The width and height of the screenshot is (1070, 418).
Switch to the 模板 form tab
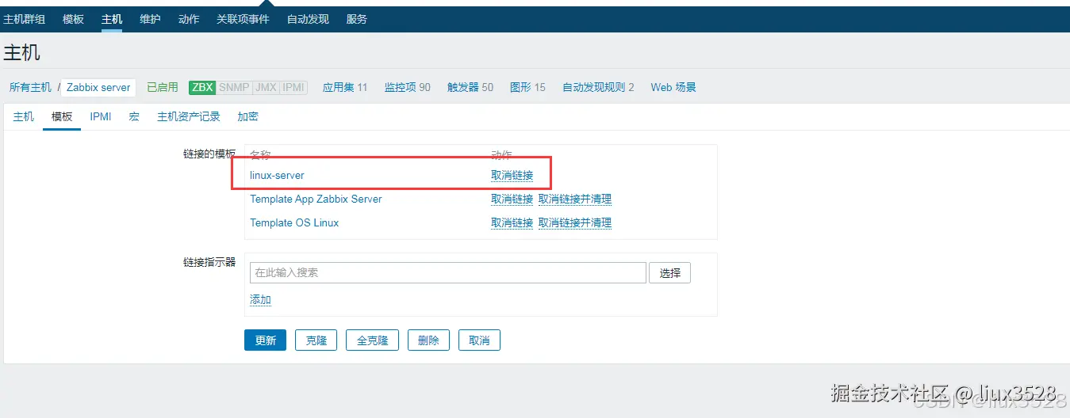coord(62,116)
